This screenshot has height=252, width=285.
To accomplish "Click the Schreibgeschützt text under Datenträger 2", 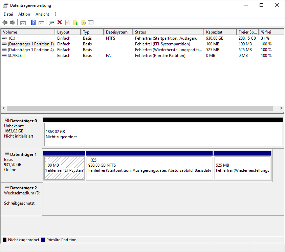I will pyautogui.click(x=19, y=203).
